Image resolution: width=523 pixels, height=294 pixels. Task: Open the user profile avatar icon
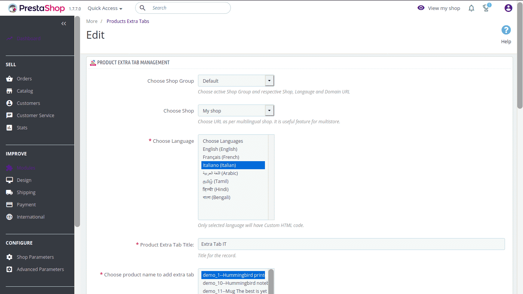(x=508, y=8)
